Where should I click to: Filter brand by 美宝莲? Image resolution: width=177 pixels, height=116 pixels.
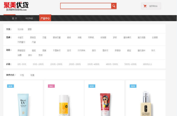coord(33,37)
